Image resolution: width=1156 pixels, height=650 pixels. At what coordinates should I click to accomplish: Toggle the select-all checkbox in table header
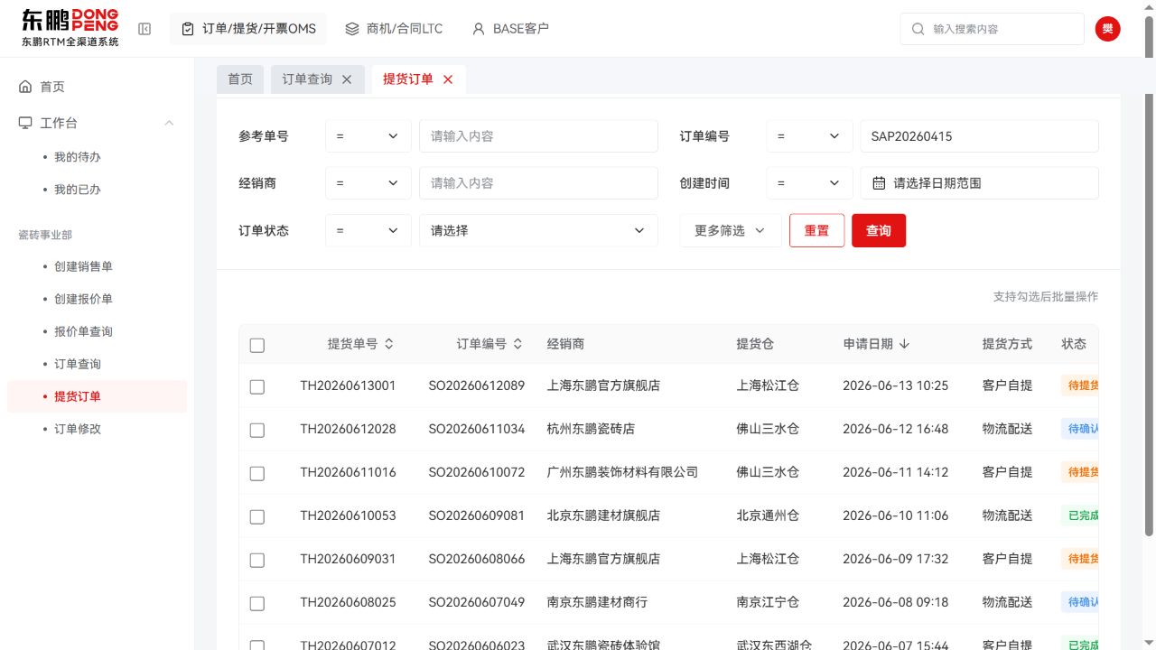257,345
